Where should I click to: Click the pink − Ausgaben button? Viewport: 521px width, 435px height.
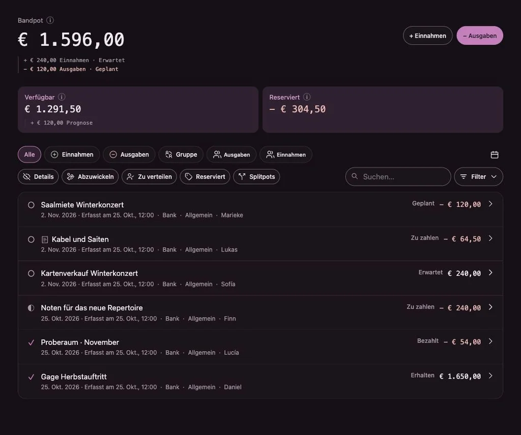click(480, 36)
